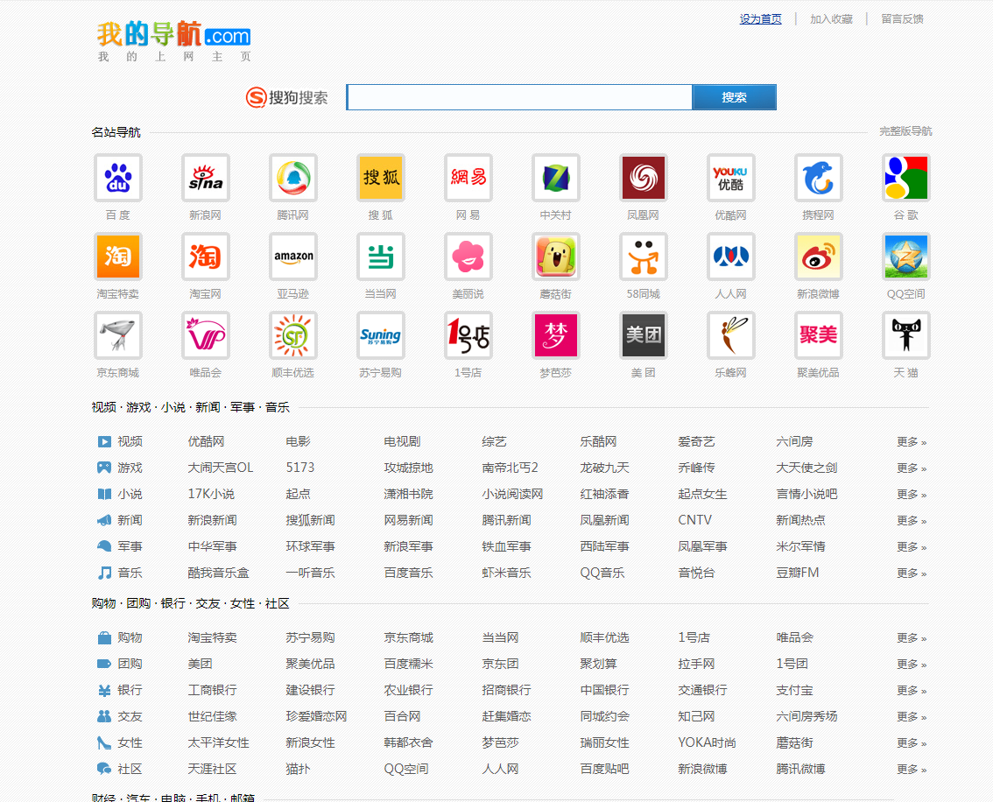
Task: Click the 天涯社区 link
Action: click(212, 769)
